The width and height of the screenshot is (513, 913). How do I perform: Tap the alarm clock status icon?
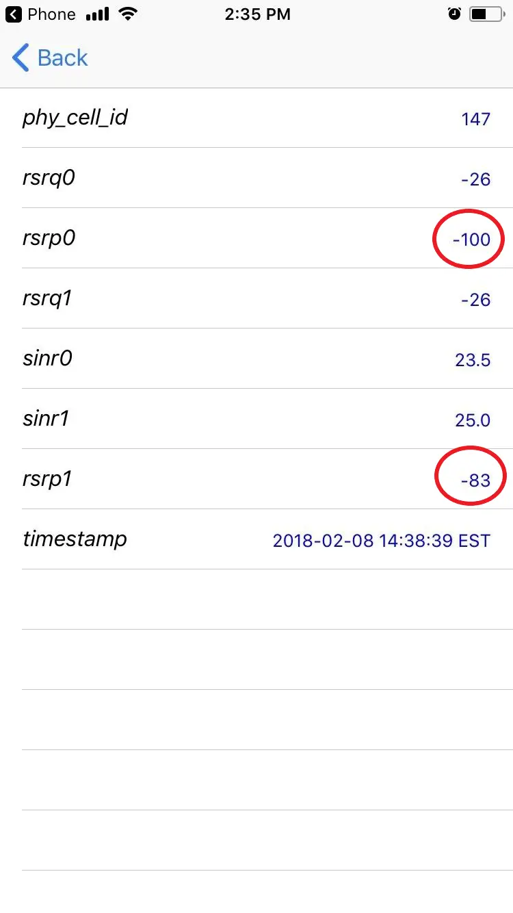[x=454, y=14]
